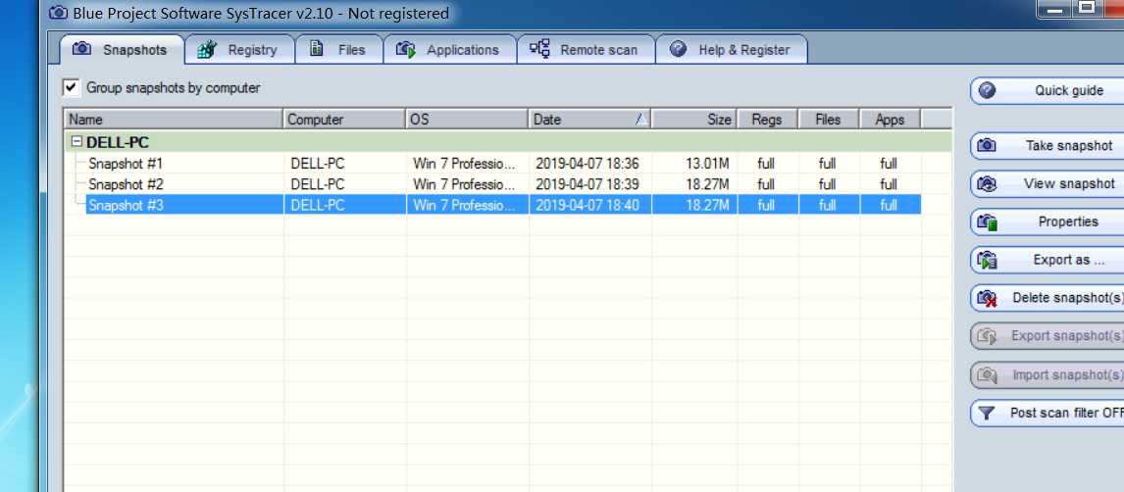Click the 13.01M size value
This screenshot has height=492, width=1124.
coord(707,164)
